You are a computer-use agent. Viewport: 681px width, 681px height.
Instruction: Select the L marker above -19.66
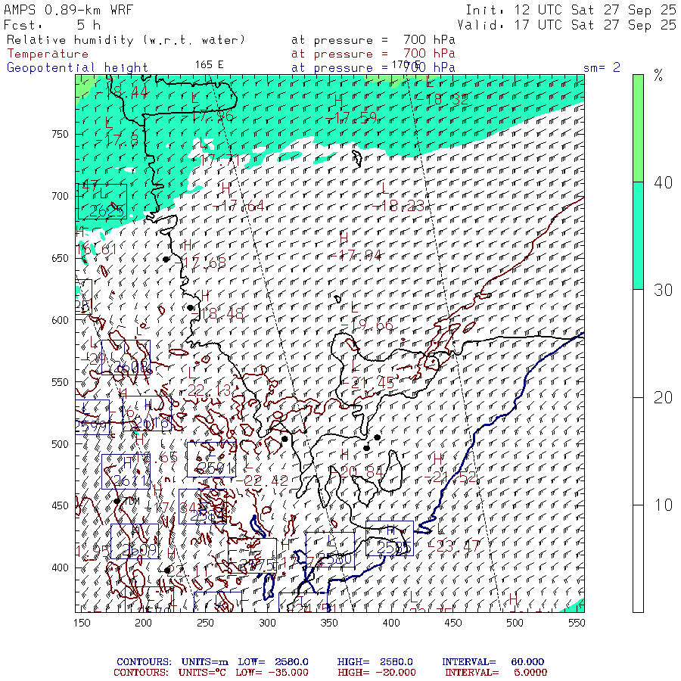(355, 308)
